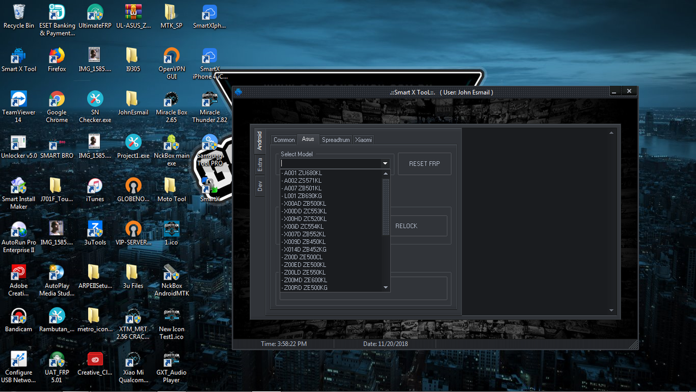Open Unlocker v5.0 desktop icon
Viewport: 696px width, 392px height.
pyautogui.click(x=18, y=146)
